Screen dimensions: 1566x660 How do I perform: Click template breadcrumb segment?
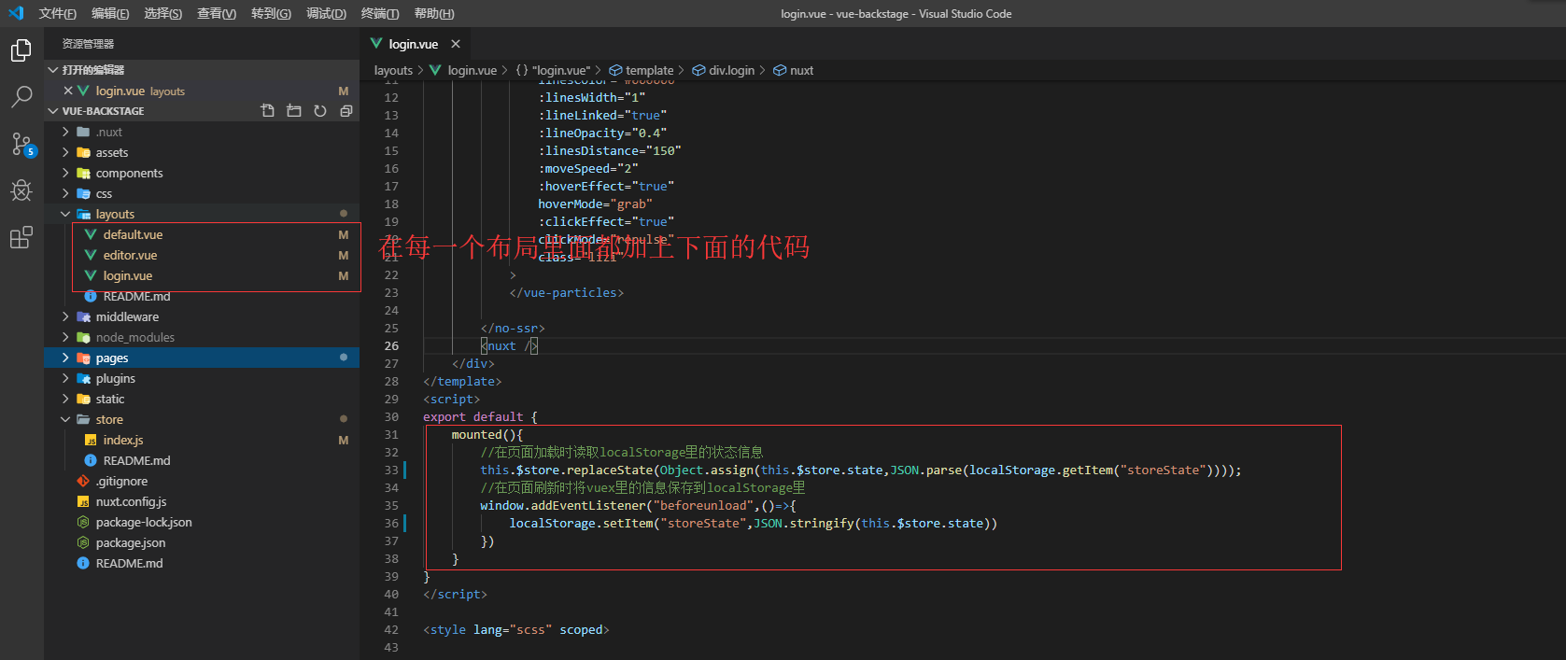click(642, 70)
